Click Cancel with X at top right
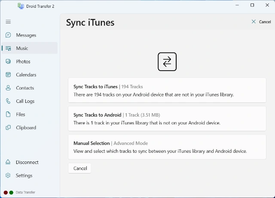Image resolution: width=275 pixels, height=198 pixels. 261,22
